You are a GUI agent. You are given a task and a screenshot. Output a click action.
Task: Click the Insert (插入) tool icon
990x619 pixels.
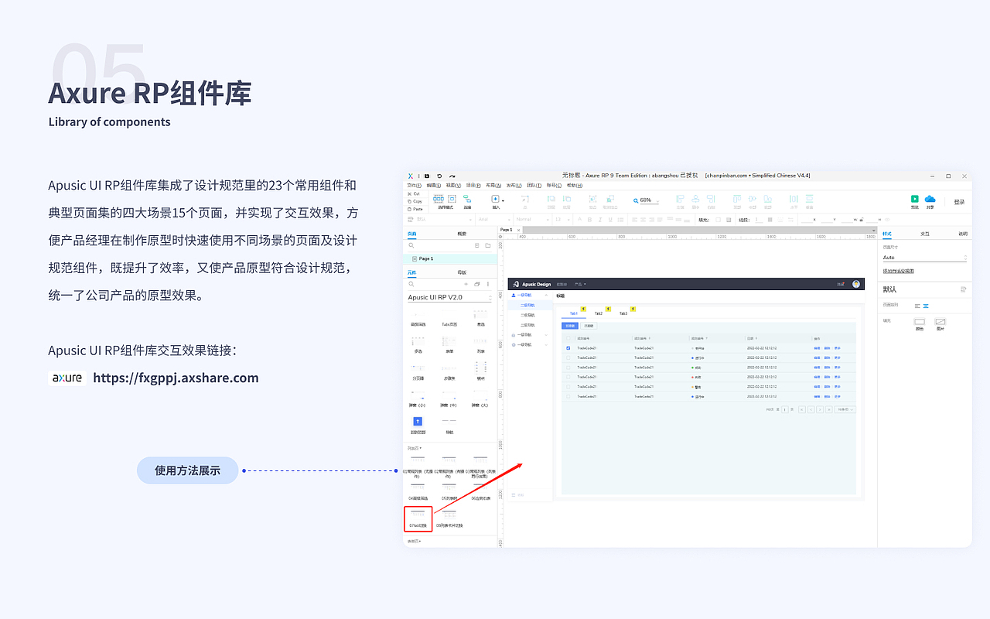pyautogui.click(x=495, y=199)
